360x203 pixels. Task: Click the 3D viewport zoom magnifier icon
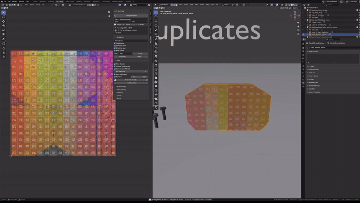(x=298, y=23)
